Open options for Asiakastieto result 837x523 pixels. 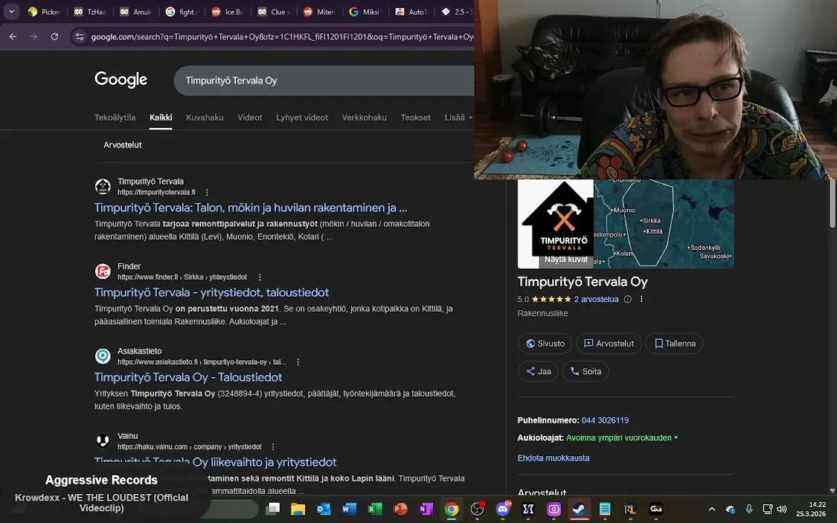(x=298, y=362)
